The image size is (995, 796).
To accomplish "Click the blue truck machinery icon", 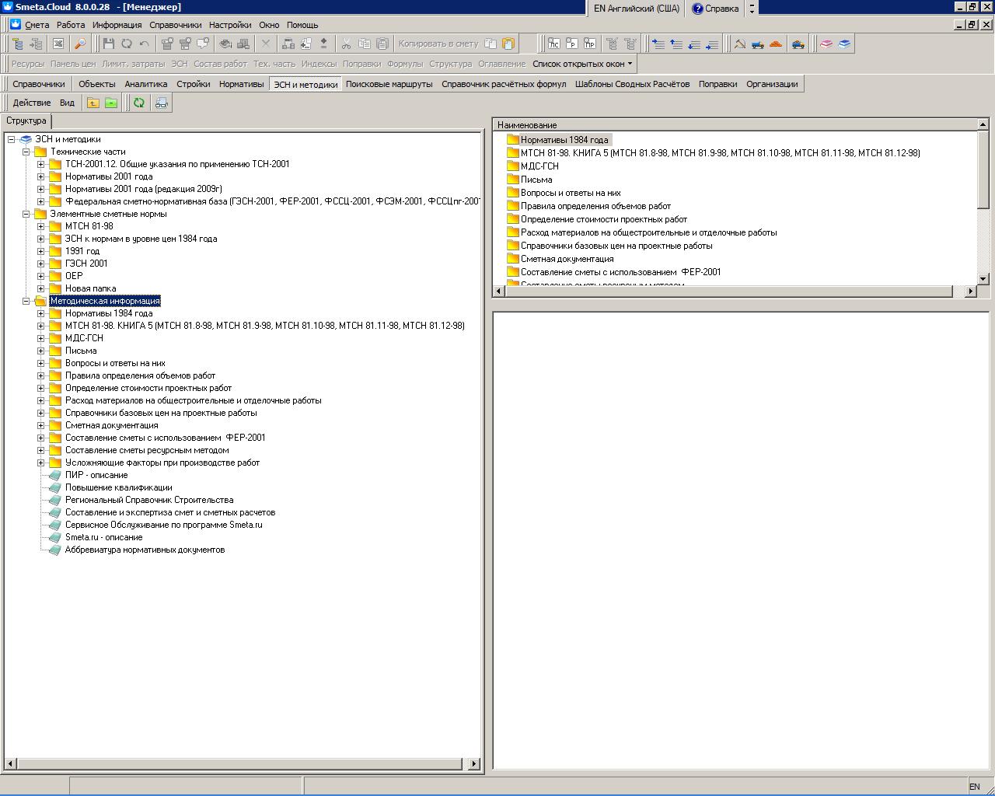I will [758, 44].
